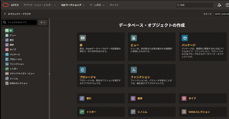229x119 pixels.
Task: Click the procedure card icon
Action: coord(83,70)
